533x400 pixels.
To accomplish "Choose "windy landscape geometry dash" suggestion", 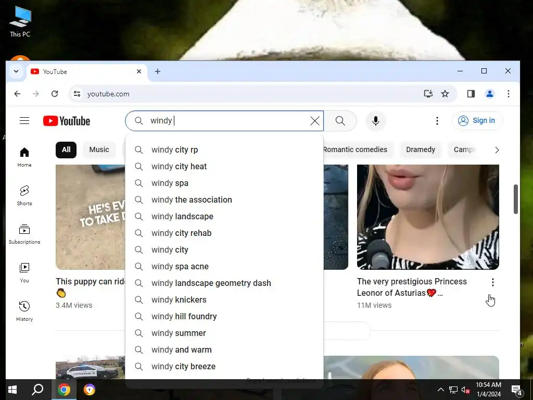I will 224,283.
